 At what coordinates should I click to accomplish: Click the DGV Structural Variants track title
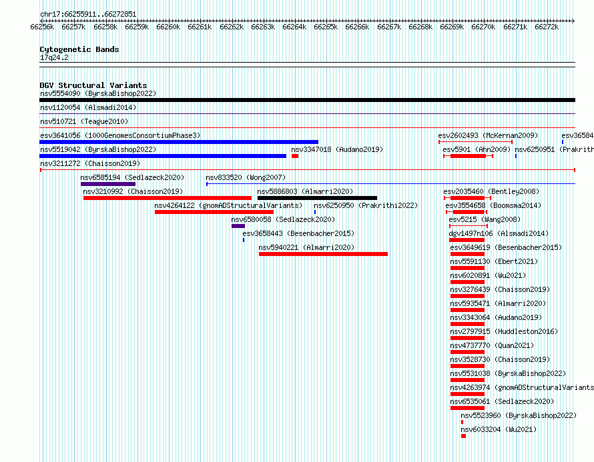pyautogui.click(x=93, y=85)
